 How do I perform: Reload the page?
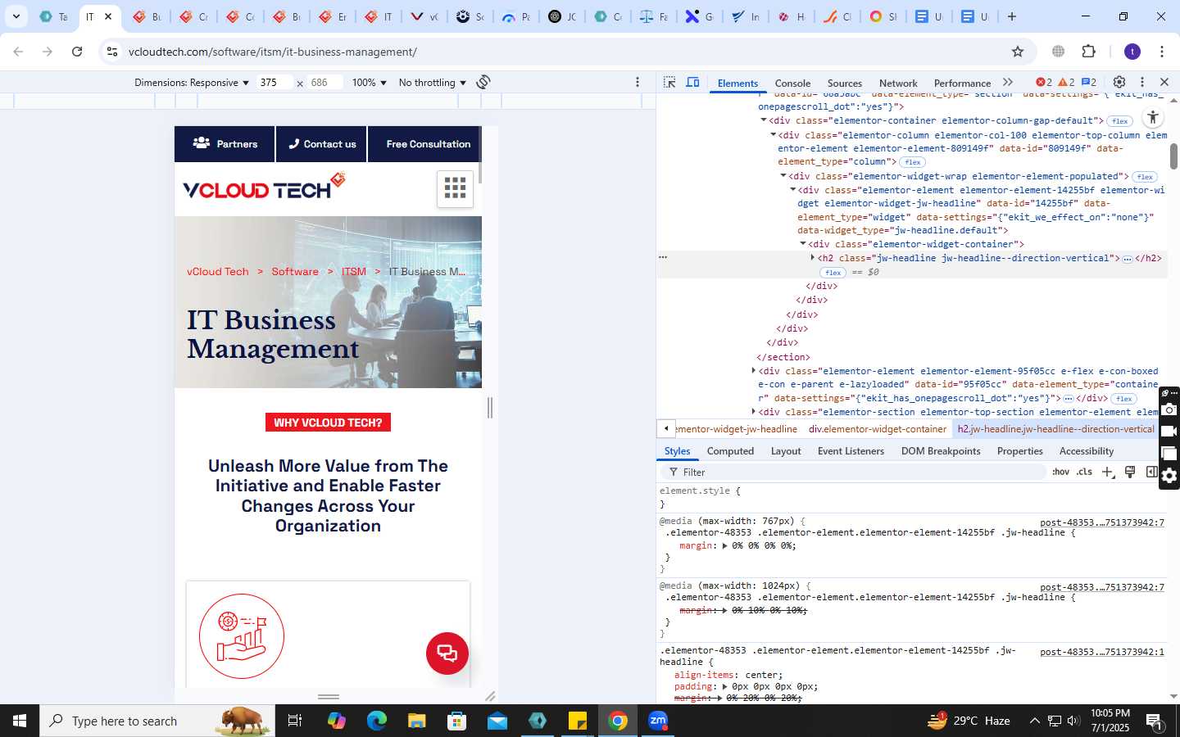tap(77, 52)
